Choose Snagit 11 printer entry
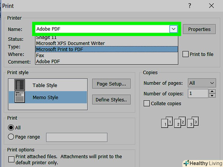Image resolution: width=223 pixels, height=167 pixels. pyautogui.click(x=107, y=38)
